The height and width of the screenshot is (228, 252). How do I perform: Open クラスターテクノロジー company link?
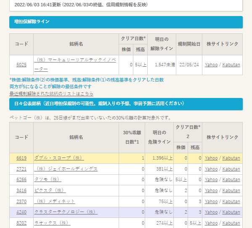(66, 212)
